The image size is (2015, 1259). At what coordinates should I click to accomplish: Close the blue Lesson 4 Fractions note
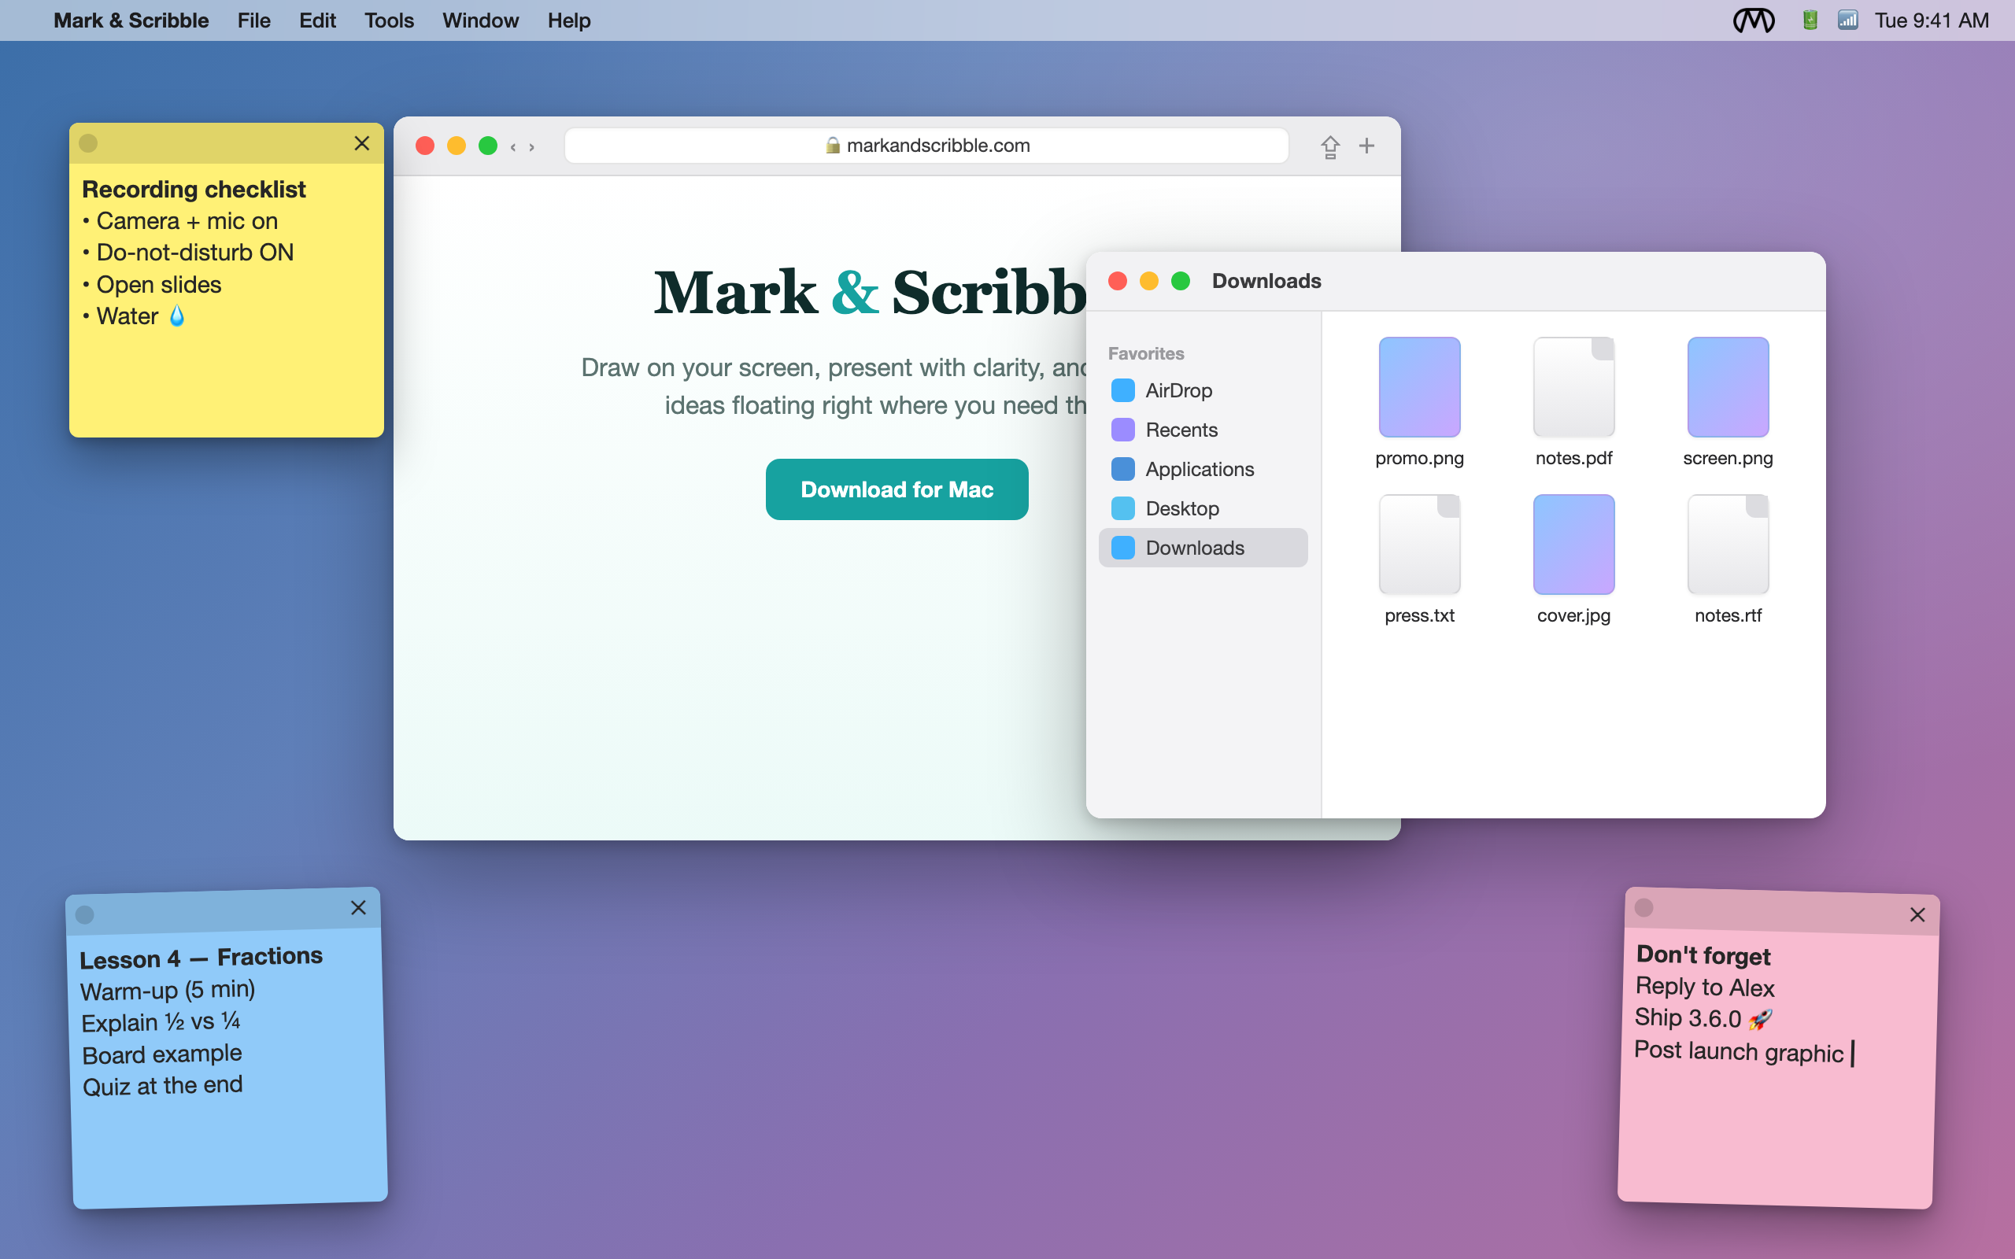(358, 907)
